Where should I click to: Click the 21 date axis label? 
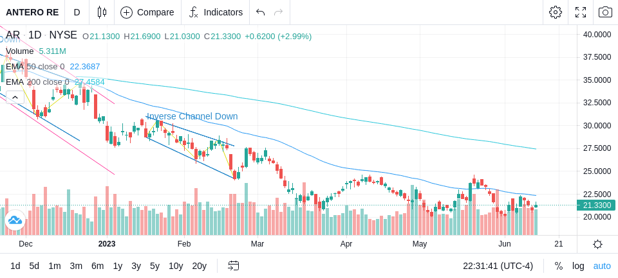pyautogui.click(x=559, y=244)
